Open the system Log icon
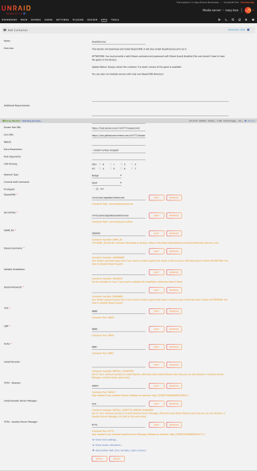257x471 pixels. 246,20
